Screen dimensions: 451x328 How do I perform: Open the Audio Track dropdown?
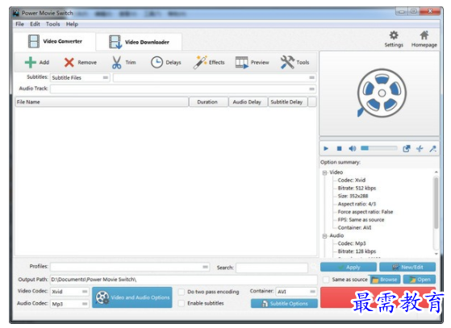[183, 89]
